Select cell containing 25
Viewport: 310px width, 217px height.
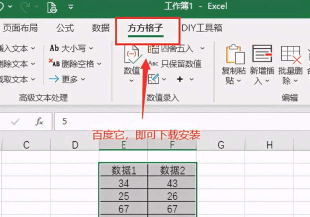tap(124, 195)
